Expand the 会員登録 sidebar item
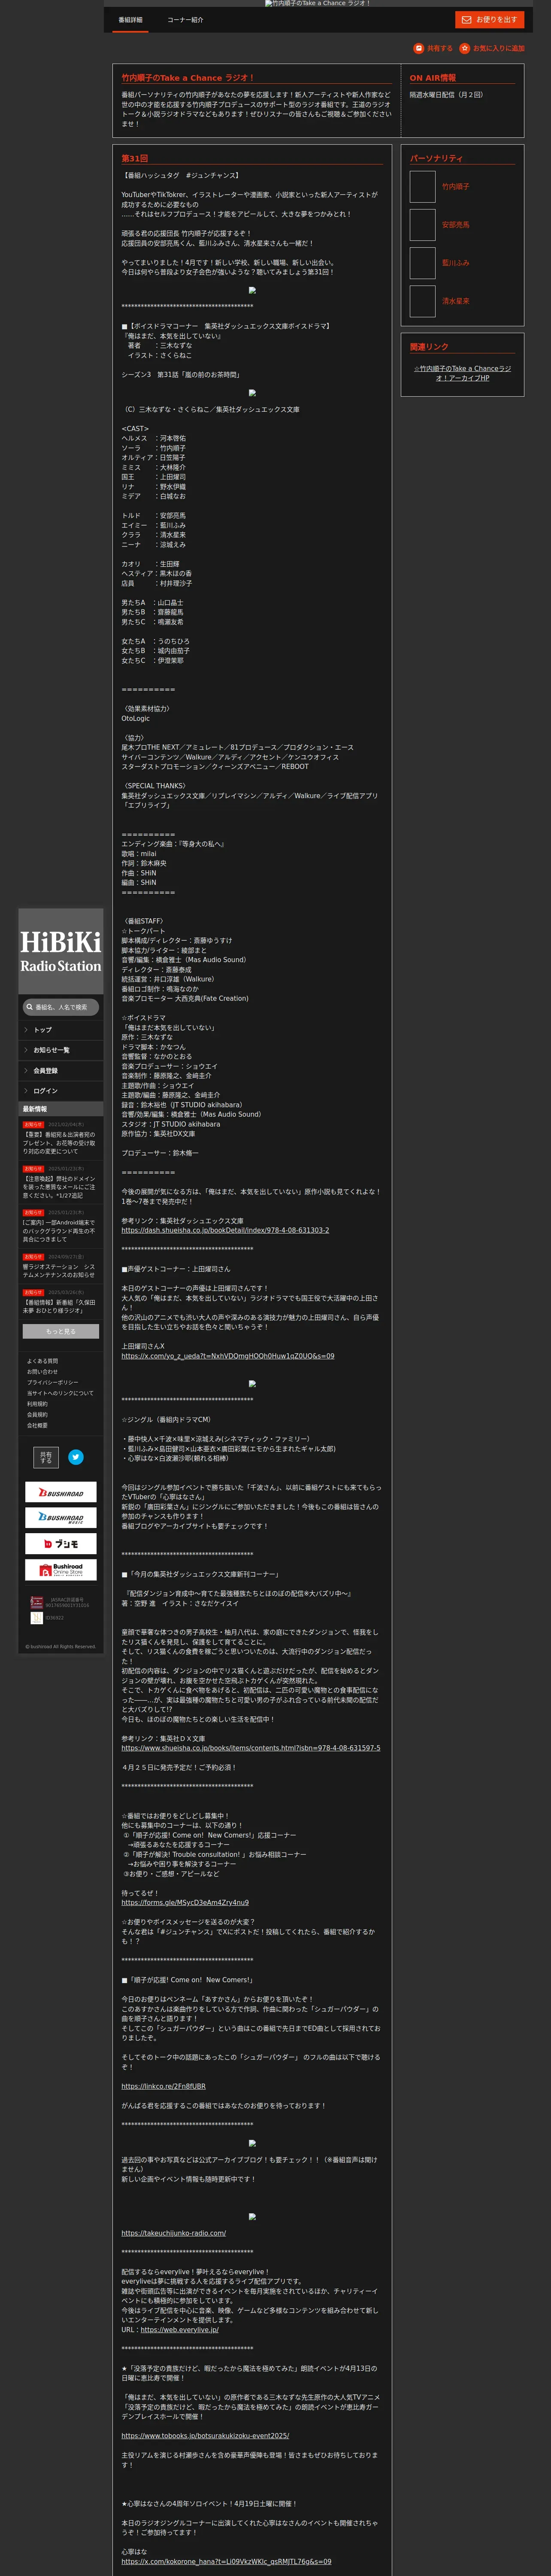This screenshot has width=551, height=2576. coord(61,1071)
